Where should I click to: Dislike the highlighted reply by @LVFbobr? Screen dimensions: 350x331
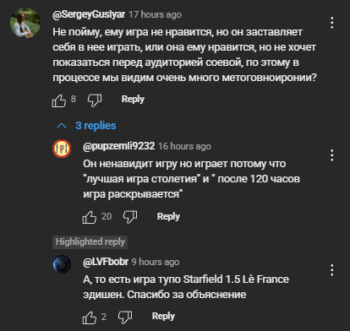pos(125,317)
